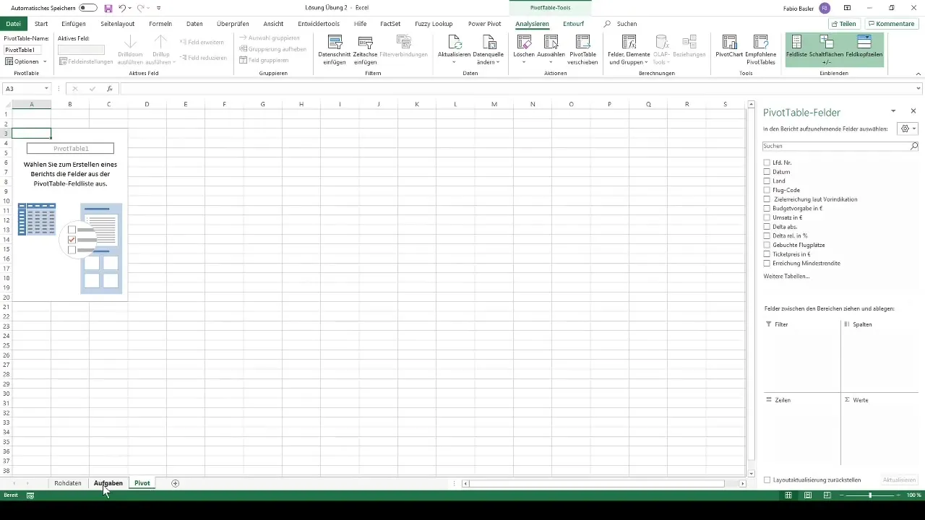Click zoom out minus button
The height and width of the screenshot is (520, 925).
[x=840, y=495]
